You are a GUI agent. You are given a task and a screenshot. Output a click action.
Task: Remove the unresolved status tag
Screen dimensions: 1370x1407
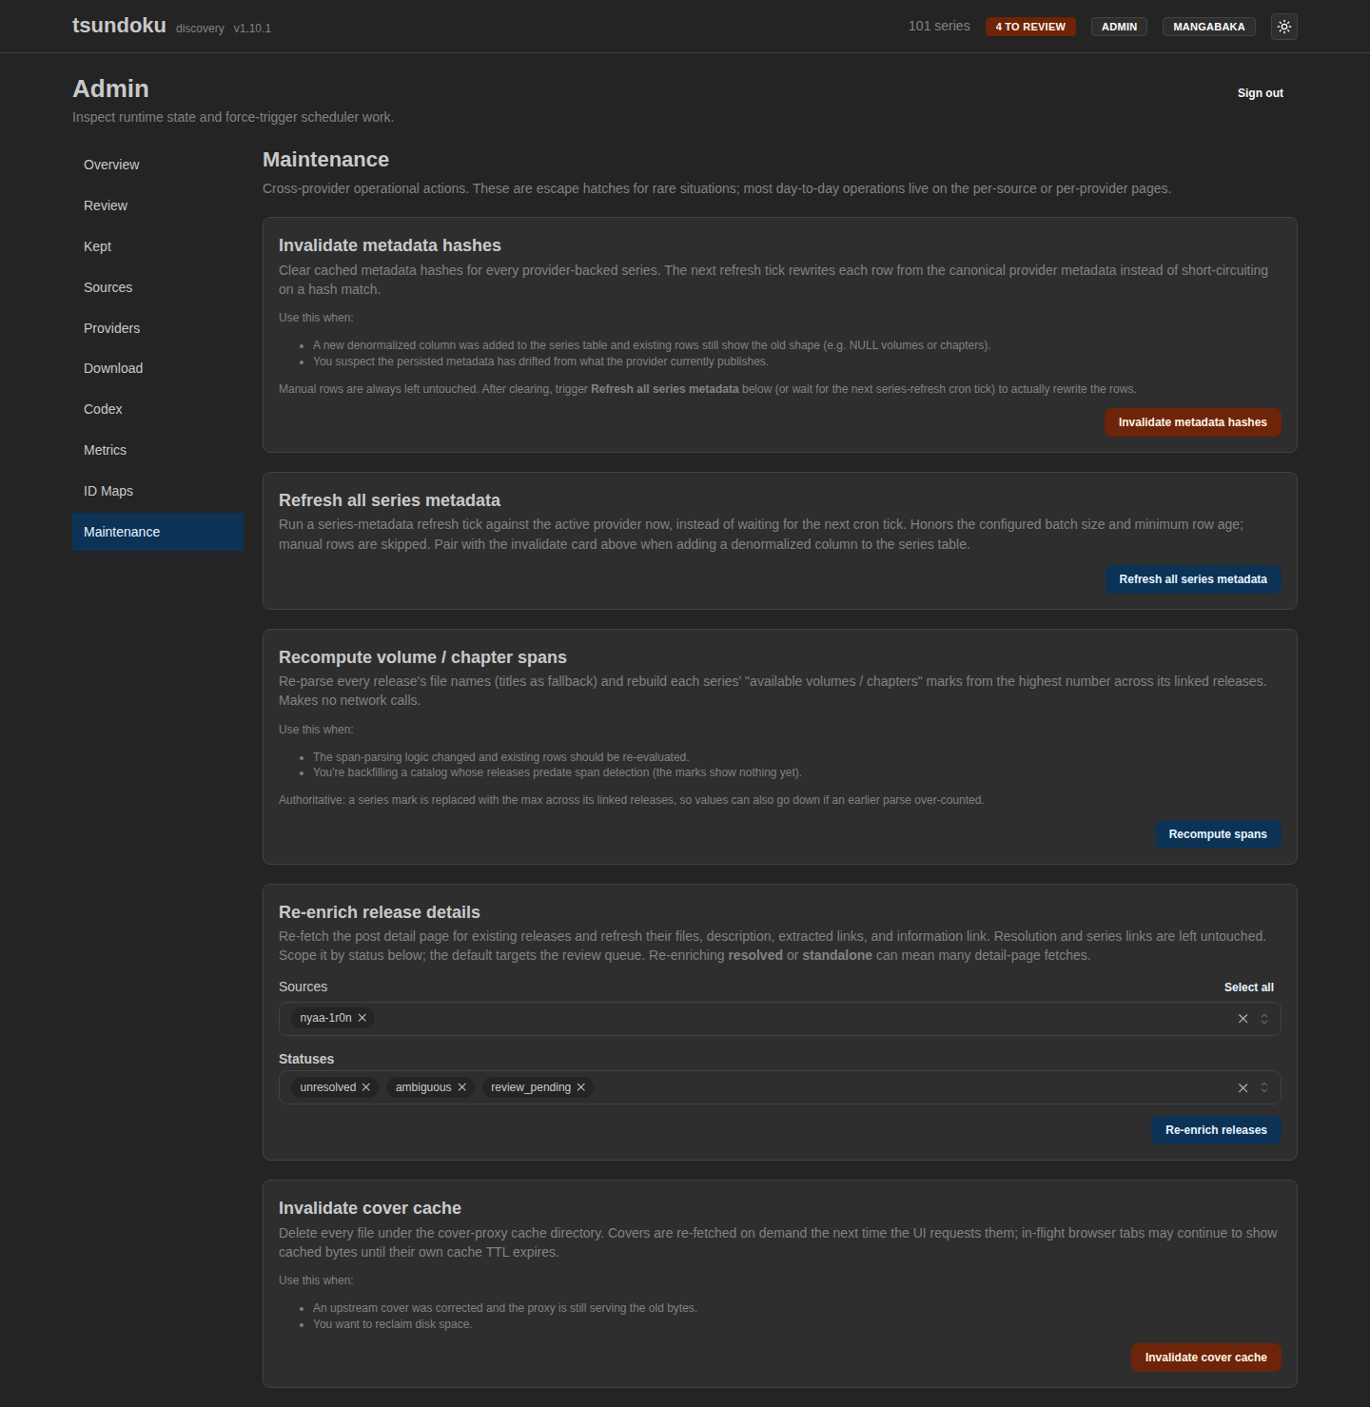pyautogui.click(x=366, y=1087)
